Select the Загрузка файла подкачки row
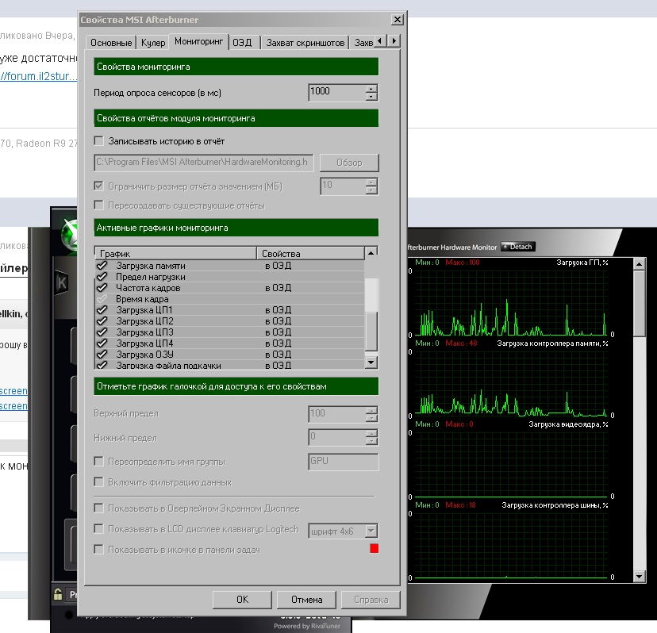Image resolution: width=657 pixels, height=633 pixels. [229, 366]
